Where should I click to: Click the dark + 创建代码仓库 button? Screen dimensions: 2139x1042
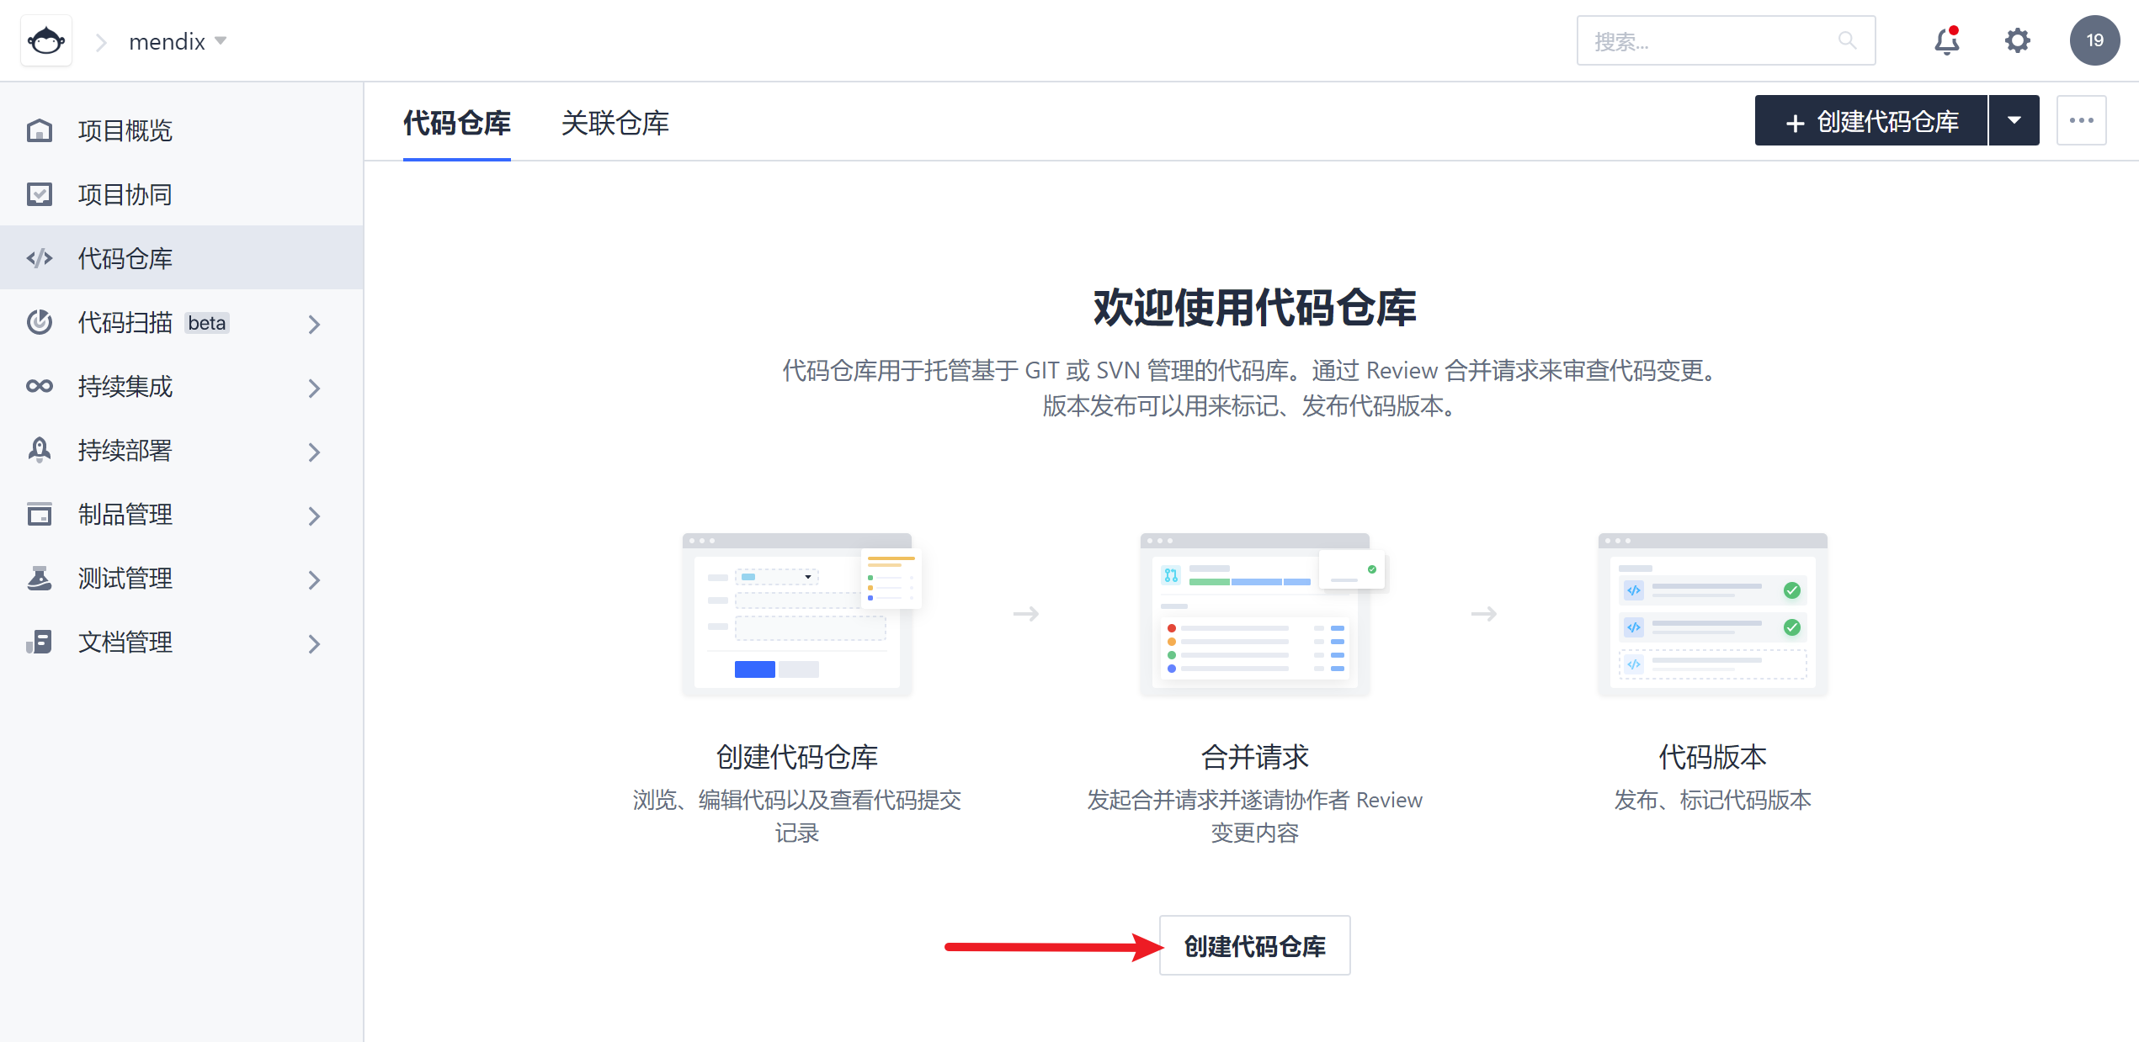point(1870,120)
